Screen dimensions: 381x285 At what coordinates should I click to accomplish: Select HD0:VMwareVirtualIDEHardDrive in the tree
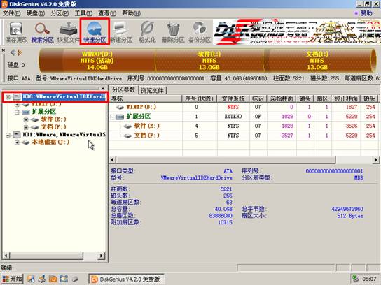64,96
